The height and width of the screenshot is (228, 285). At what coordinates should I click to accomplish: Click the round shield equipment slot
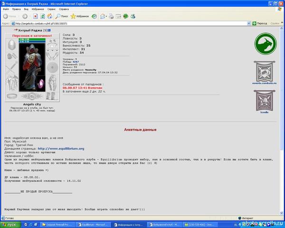(x=52, y=67)
